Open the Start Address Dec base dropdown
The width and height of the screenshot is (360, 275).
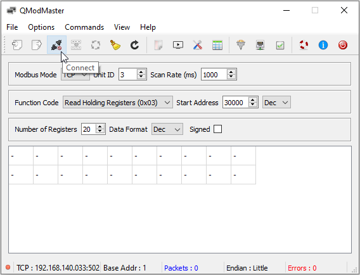276,103
